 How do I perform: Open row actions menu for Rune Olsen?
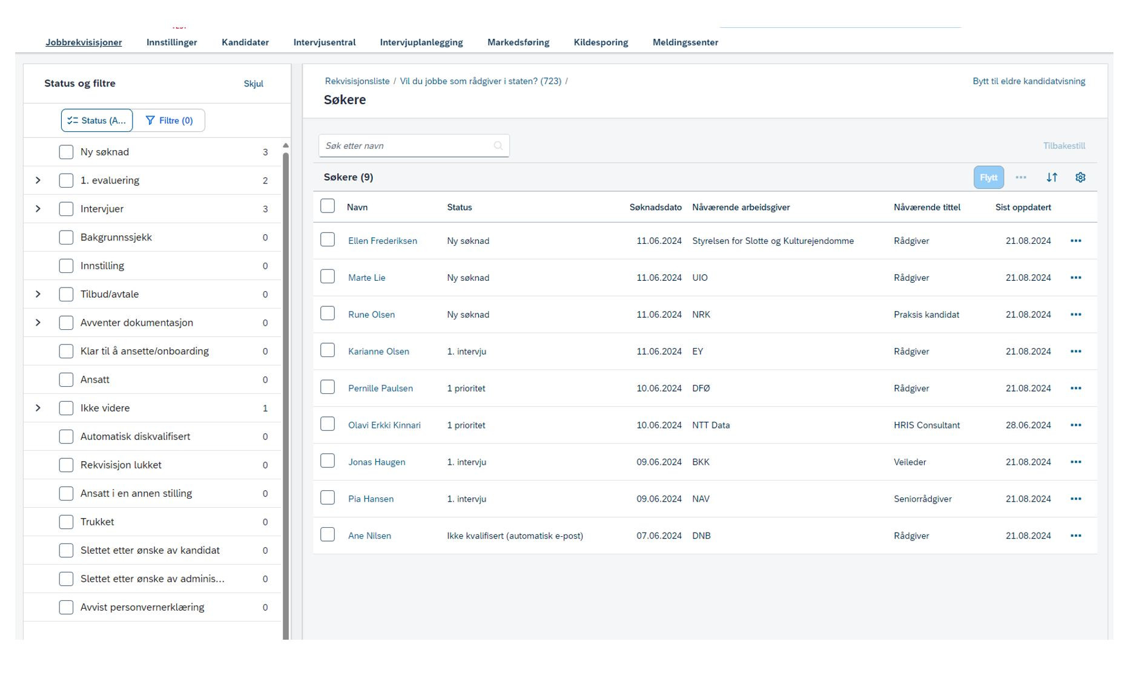click(x=1075, y=315)
